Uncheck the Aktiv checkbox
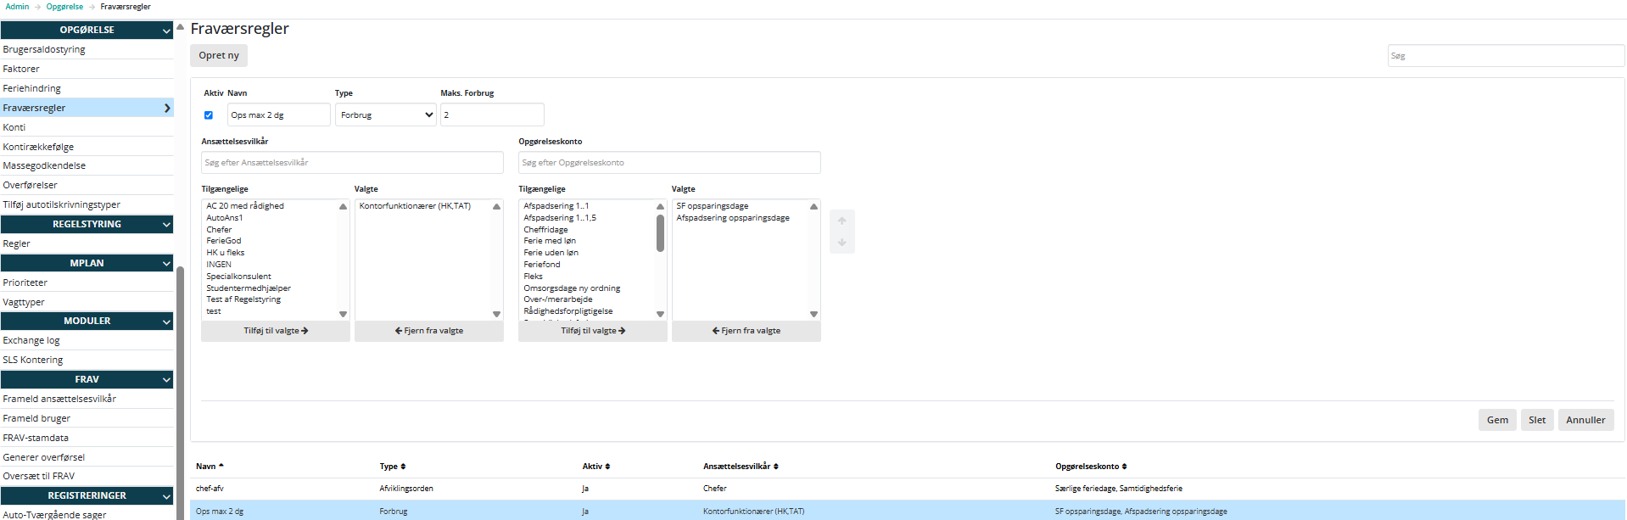This screenshot has height=520, width=1627. [209, 115]
